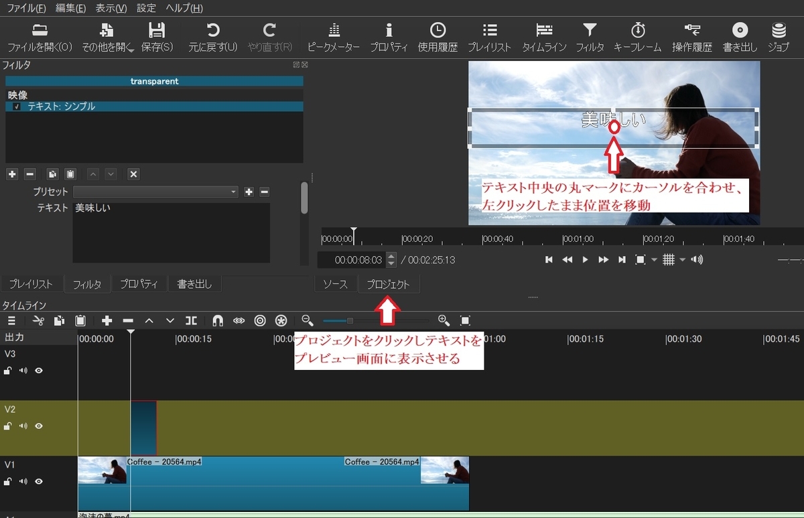This screenshot has height=518, width=804.
Task: Skip to start of video
Action: [549, 260]
